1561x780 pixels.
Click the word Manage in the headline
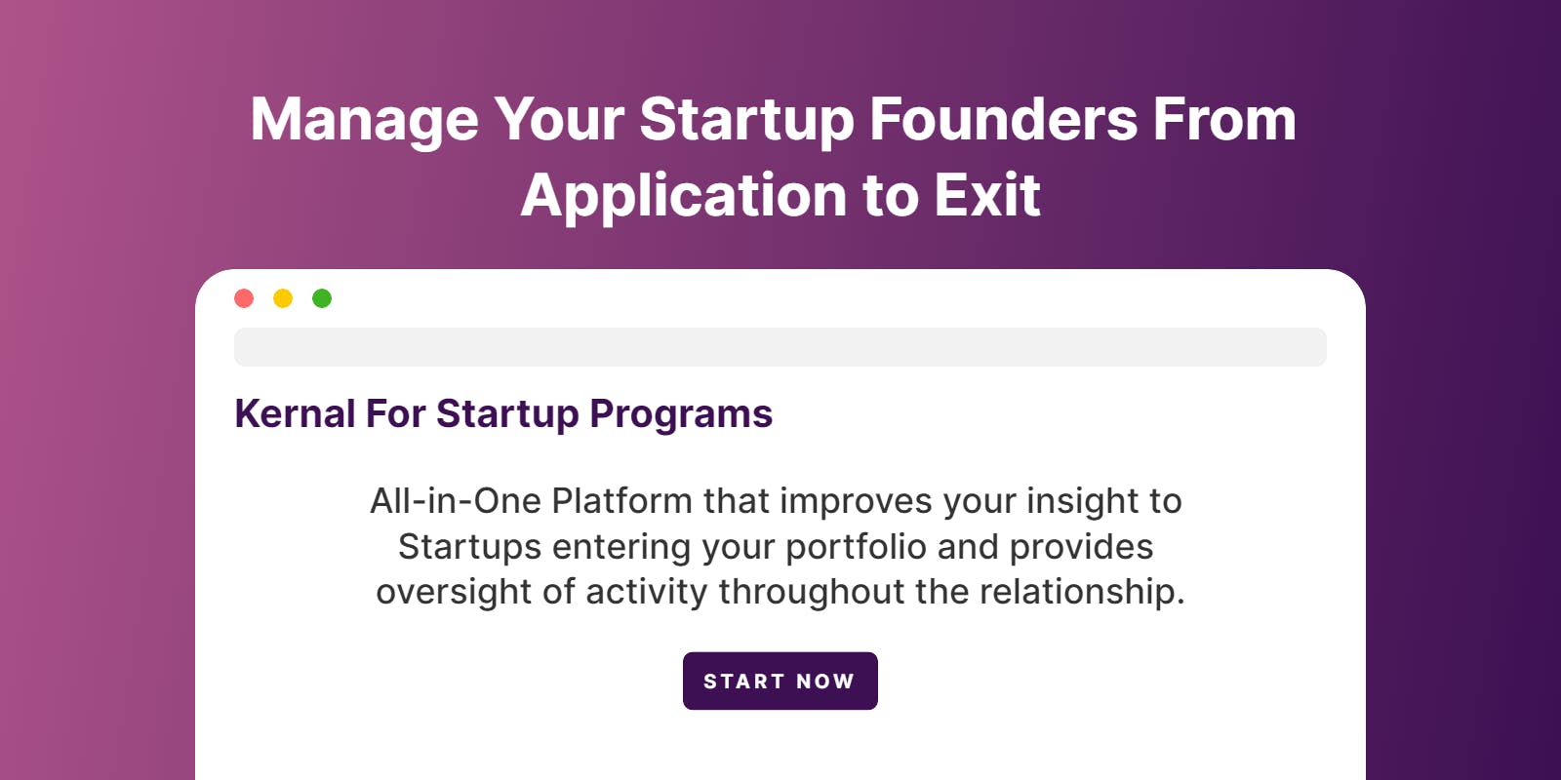tap(365, 121)
